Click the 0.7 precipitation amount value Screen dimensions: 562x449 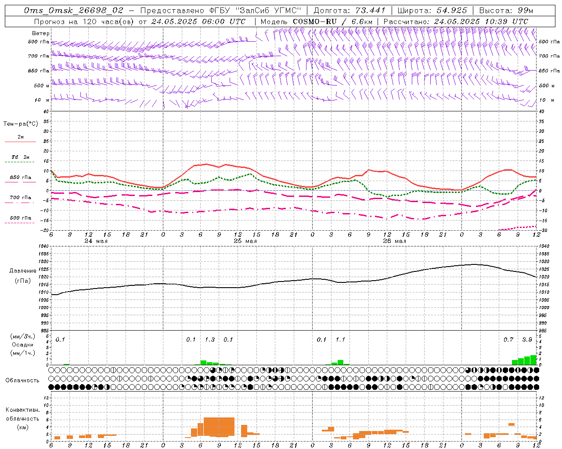click(508, 340)
